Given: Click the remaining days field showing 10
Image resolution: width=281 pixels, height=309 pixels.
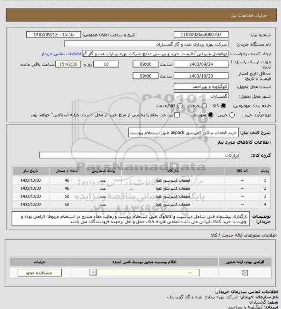Looking at the screenshot, I should click(x=106, y=64).
